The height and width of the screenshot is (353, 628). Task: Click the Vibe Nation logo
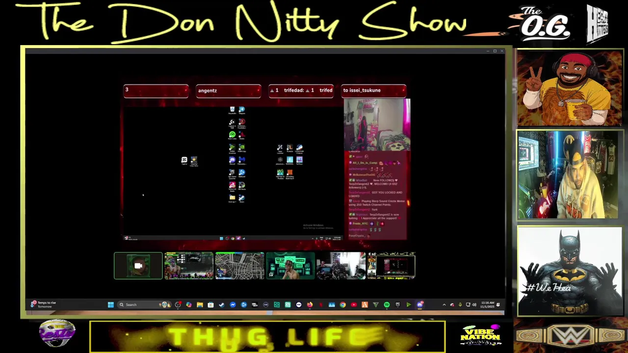point(480,336)
